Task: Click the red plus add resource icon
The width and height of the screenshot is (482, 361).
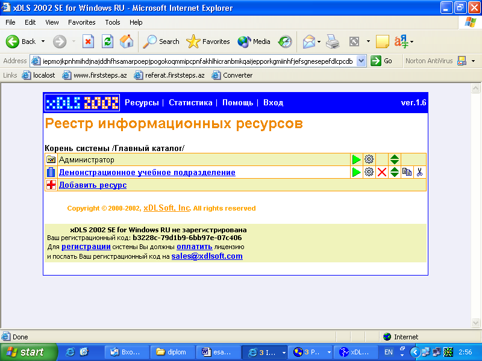Action: tap(51, 185)
